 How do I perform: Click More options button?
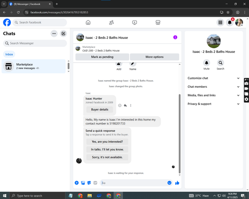click(x=154, y=57)
